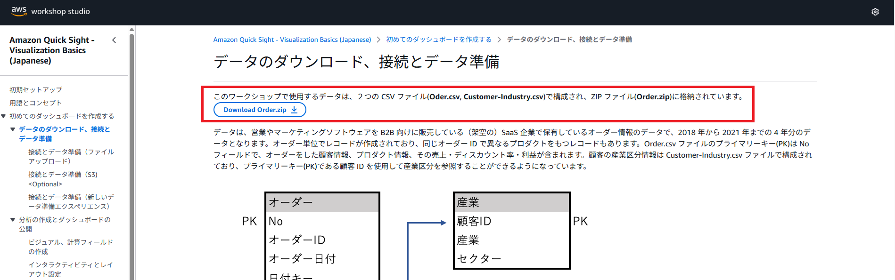Click the オーダーID field in the diagram

click(x=297, y=240)
